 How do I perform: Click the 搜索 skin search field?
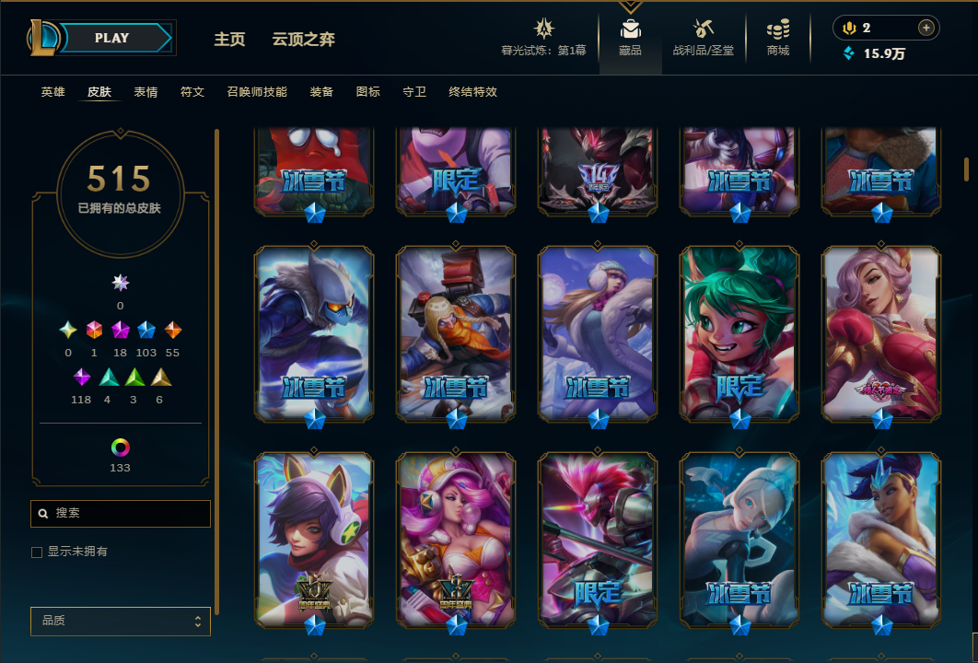click(x=121, y=513)
